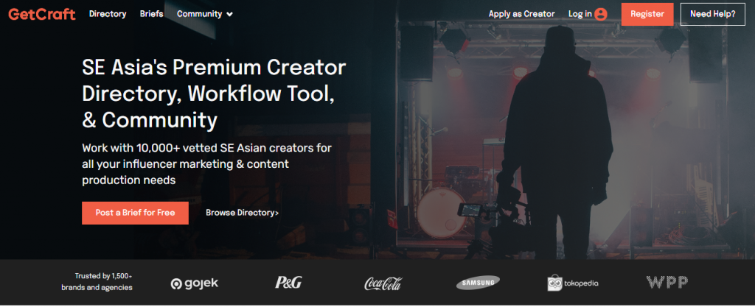The image size is (755, 307).
Task: Click the Register button
Action: point(647,15)
